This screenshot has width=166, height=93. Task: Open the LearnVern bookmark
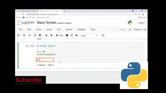tap(29, 18)
